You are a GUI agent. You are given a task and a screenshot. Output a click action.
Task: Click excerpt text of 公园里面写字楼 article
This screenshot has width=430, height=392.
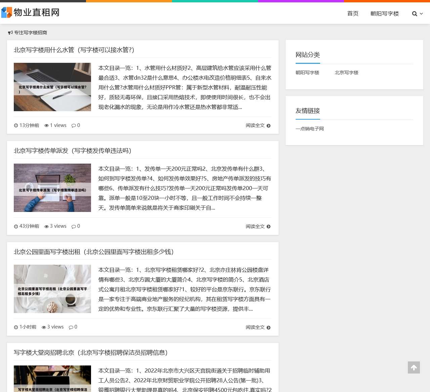tap(185, 290)
